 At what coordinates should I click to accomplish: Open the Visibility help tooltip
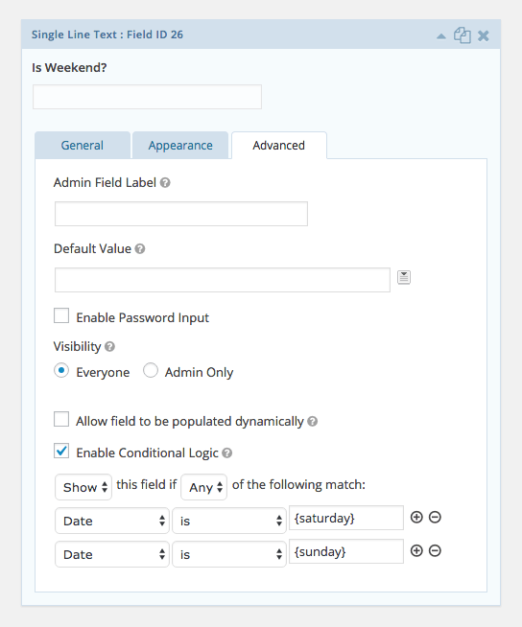[x=109, y=347]
